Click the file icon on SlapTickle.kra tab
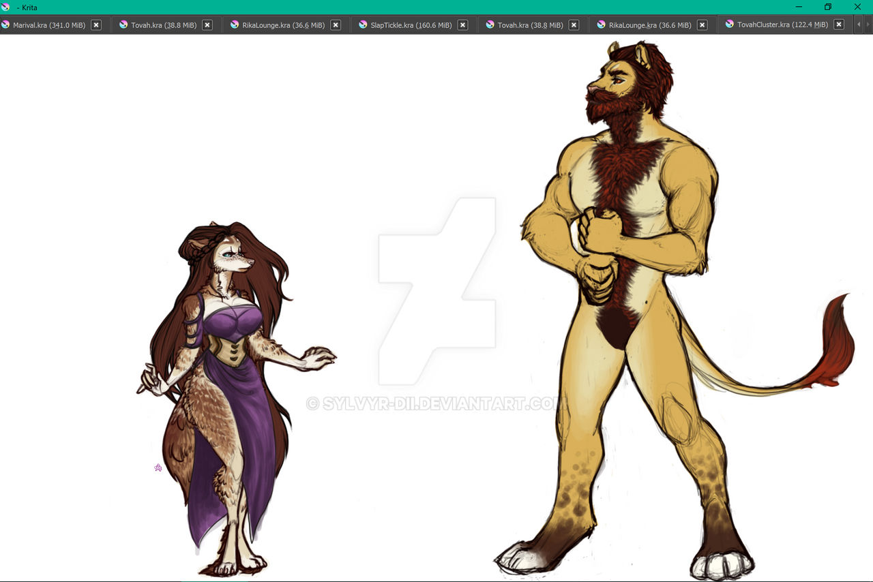 point(363,25)
